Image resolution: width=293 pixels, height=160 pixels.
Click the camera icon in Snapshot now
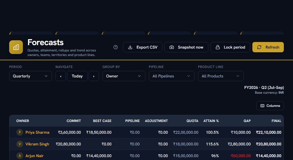(172, 47)
